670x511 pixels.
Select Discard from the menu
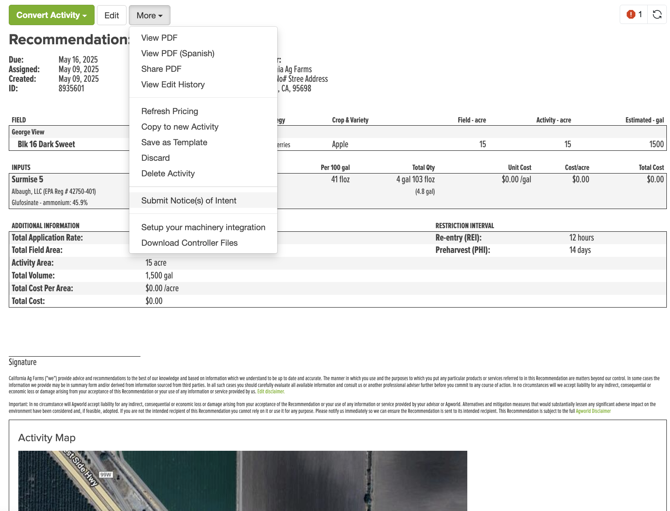point(155,158)
